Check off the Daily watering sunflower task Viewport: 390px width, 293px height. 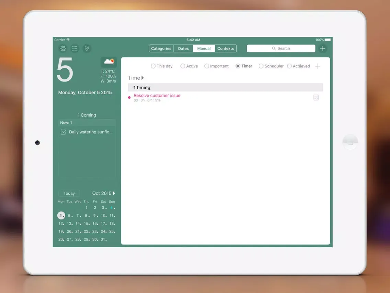point(63,132)
